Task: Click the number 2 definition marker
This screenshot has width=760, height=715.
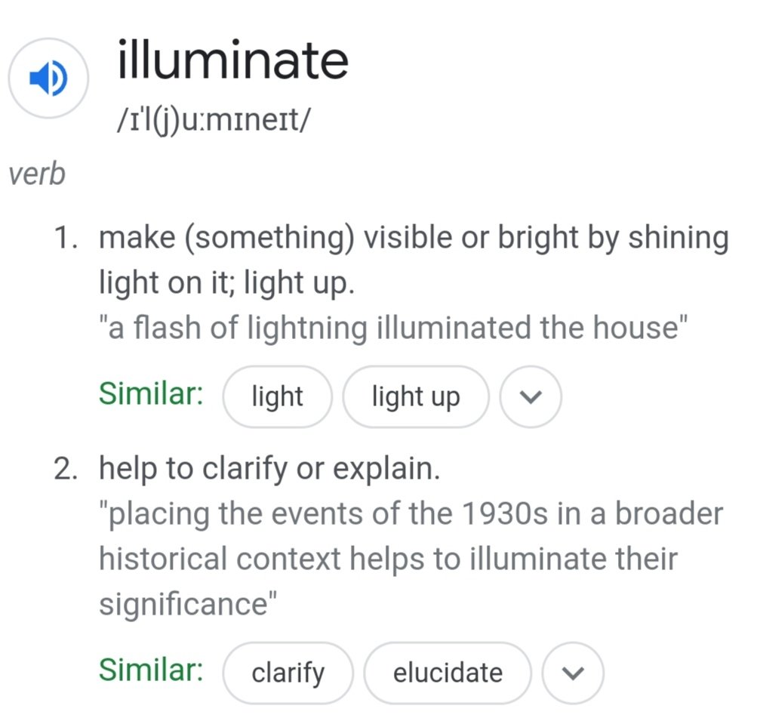Action: tap(66, 470)
